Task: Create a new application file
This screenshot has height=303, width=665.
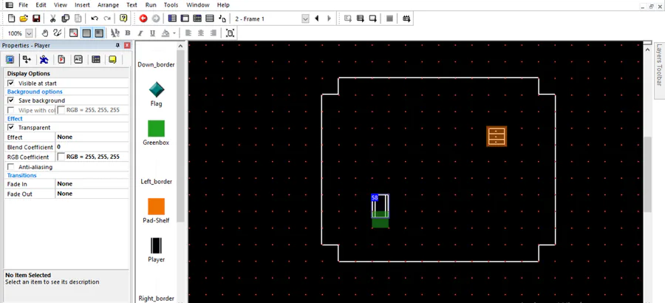Action: (11, 18)
